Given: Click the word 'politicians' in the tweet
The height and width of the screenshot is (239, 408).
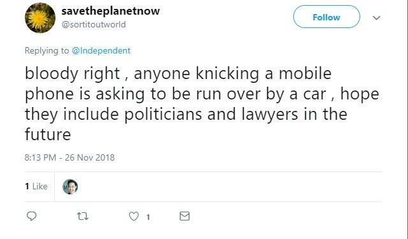Looking at the screenshot, I should pos(163,115).
